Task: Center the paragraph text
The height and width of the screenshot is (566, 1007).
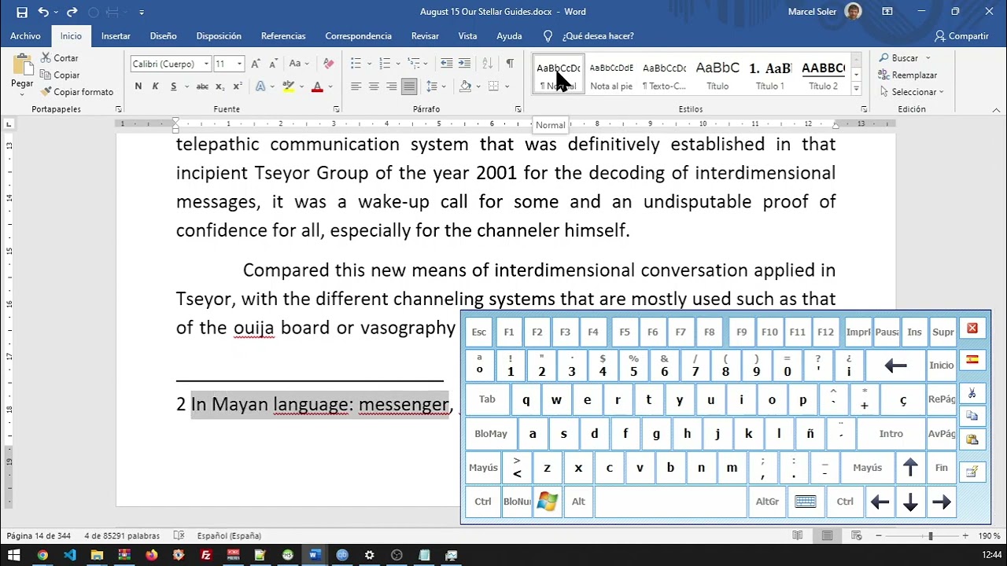Action: pyautogui.click(x=374, y=86)
